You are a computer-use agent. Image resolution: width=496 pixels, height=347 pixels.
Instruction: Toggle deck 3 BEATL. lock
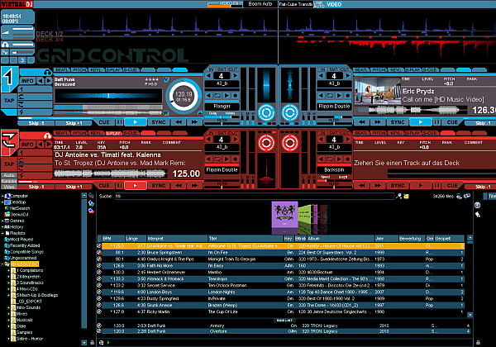[62, 133]
